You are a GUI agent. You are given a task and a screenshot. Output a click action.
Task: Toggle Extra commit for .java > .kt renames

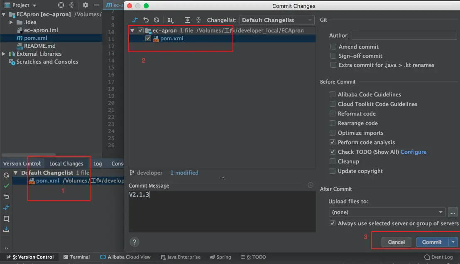pyautogui.click(x=333, y=65)
